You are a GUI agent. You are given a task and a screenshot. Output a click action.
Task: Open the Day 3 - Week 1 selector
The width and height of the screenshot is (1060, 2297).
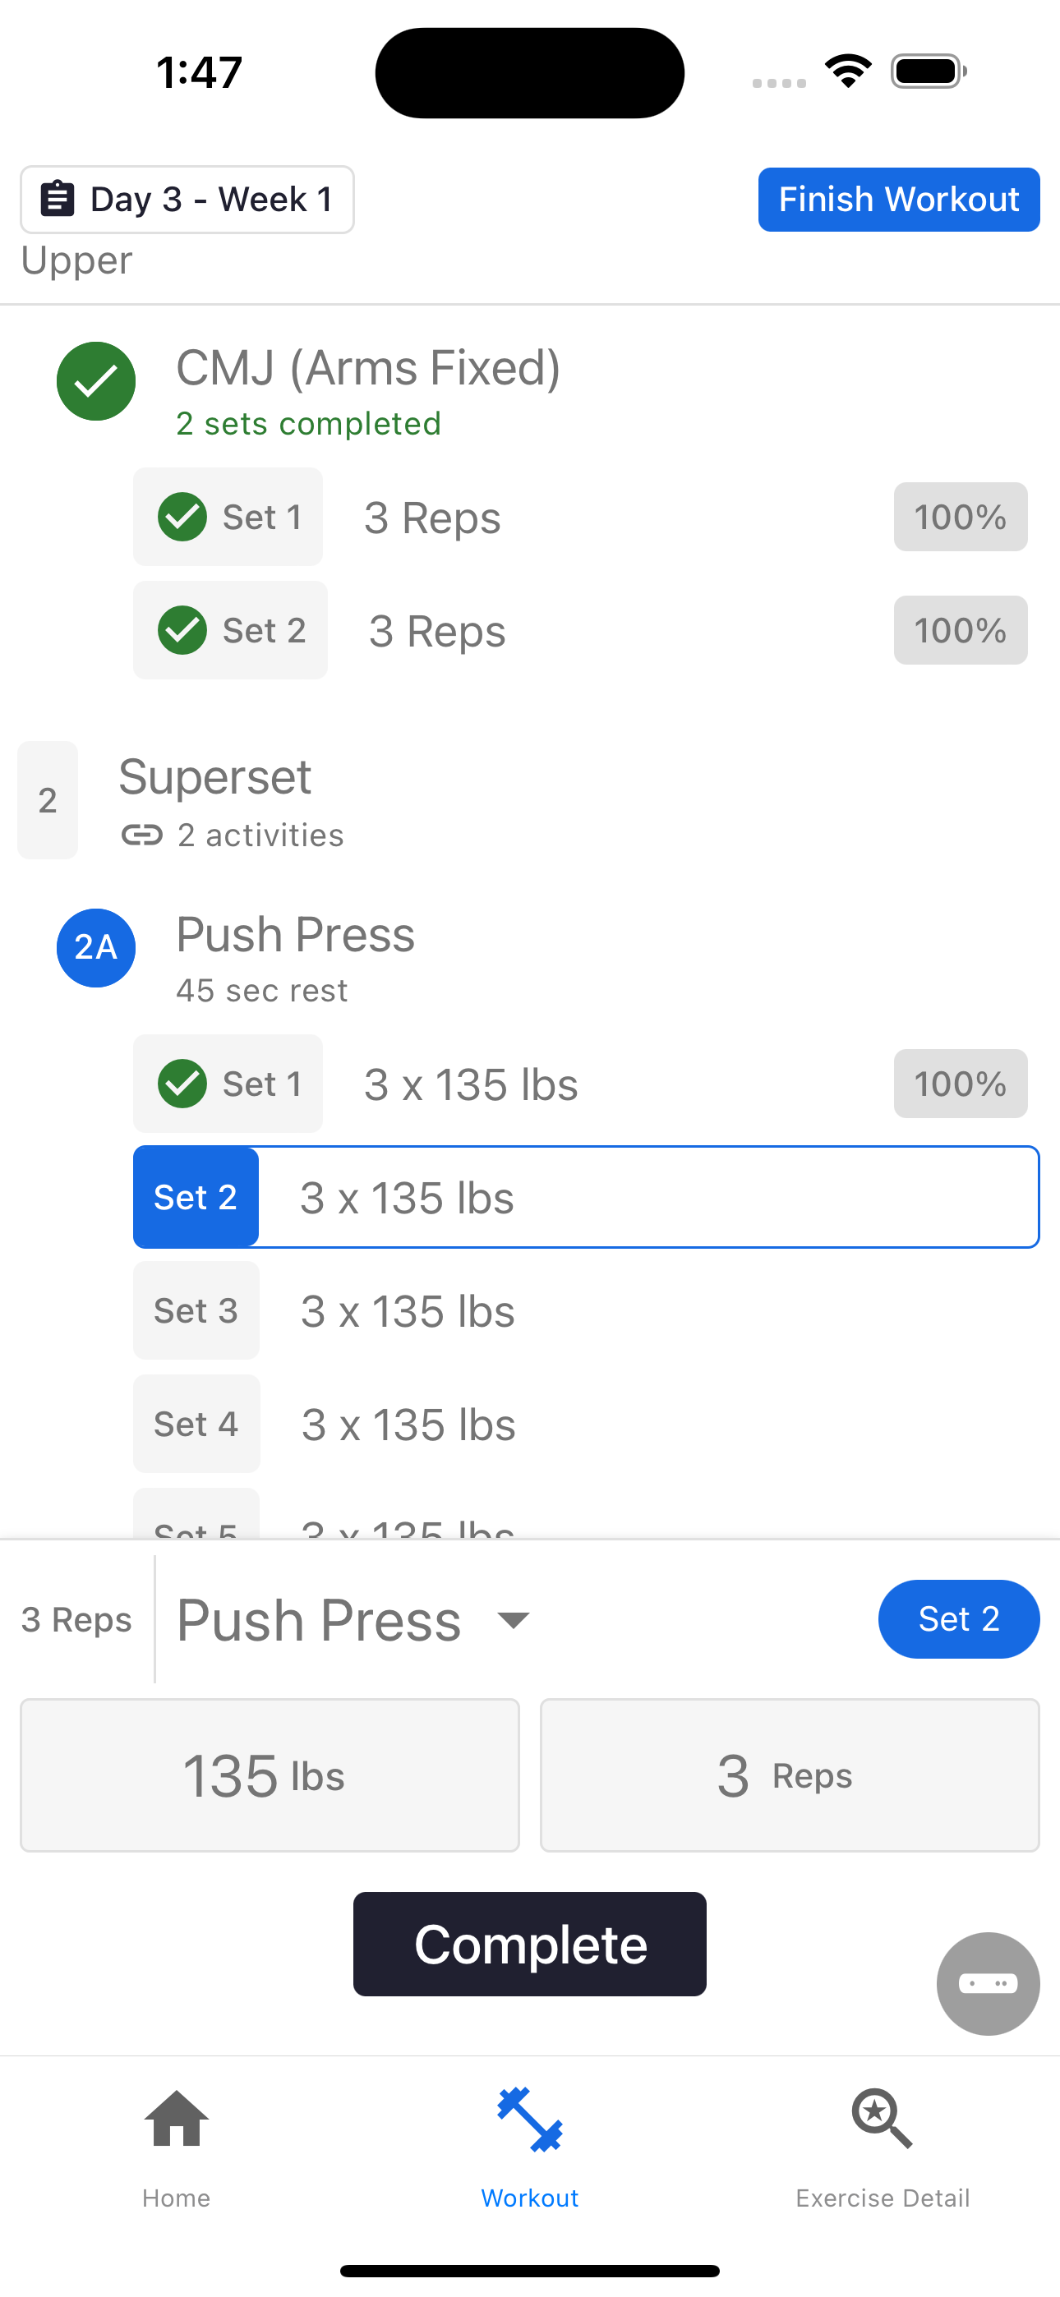pos(187,200)
